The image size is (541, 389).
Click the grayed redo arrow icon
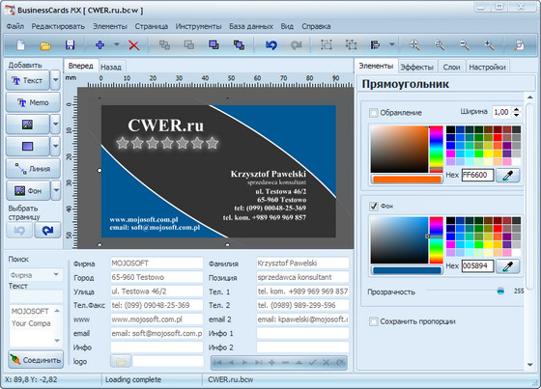[x=296, y=45]
